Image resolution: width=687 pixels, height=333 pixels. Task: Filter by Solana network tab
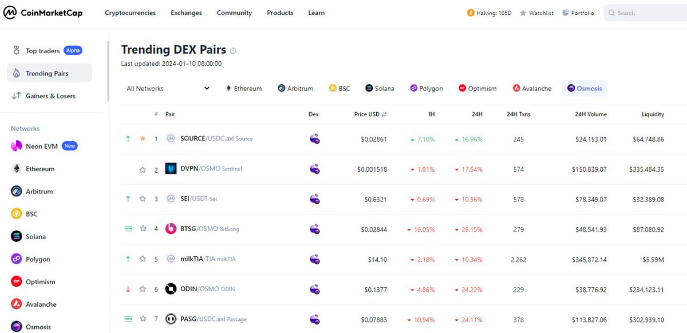pyautogui.click(x=380, y=88)
